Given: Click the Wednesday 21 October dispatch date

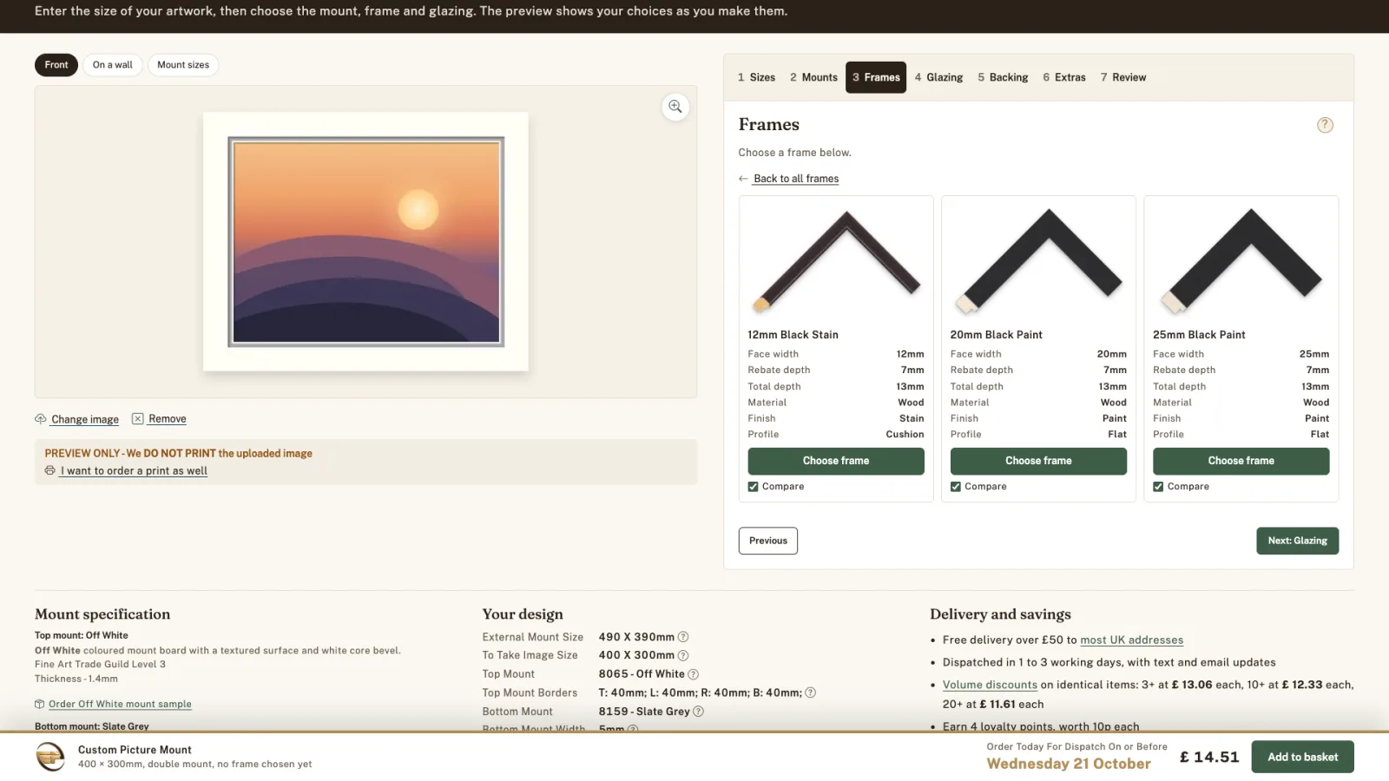Looking at the screenshot, I should coord(1069,764).
